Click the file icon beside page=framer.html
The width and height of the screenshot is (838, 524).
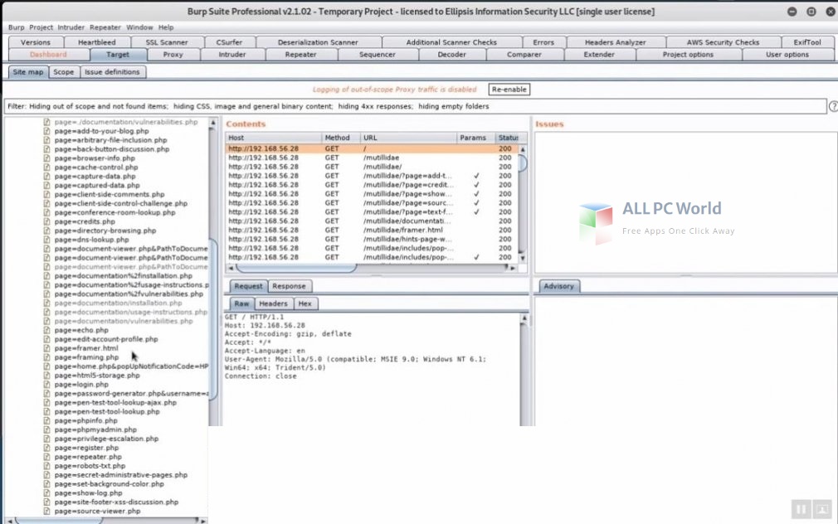(47, 348)
